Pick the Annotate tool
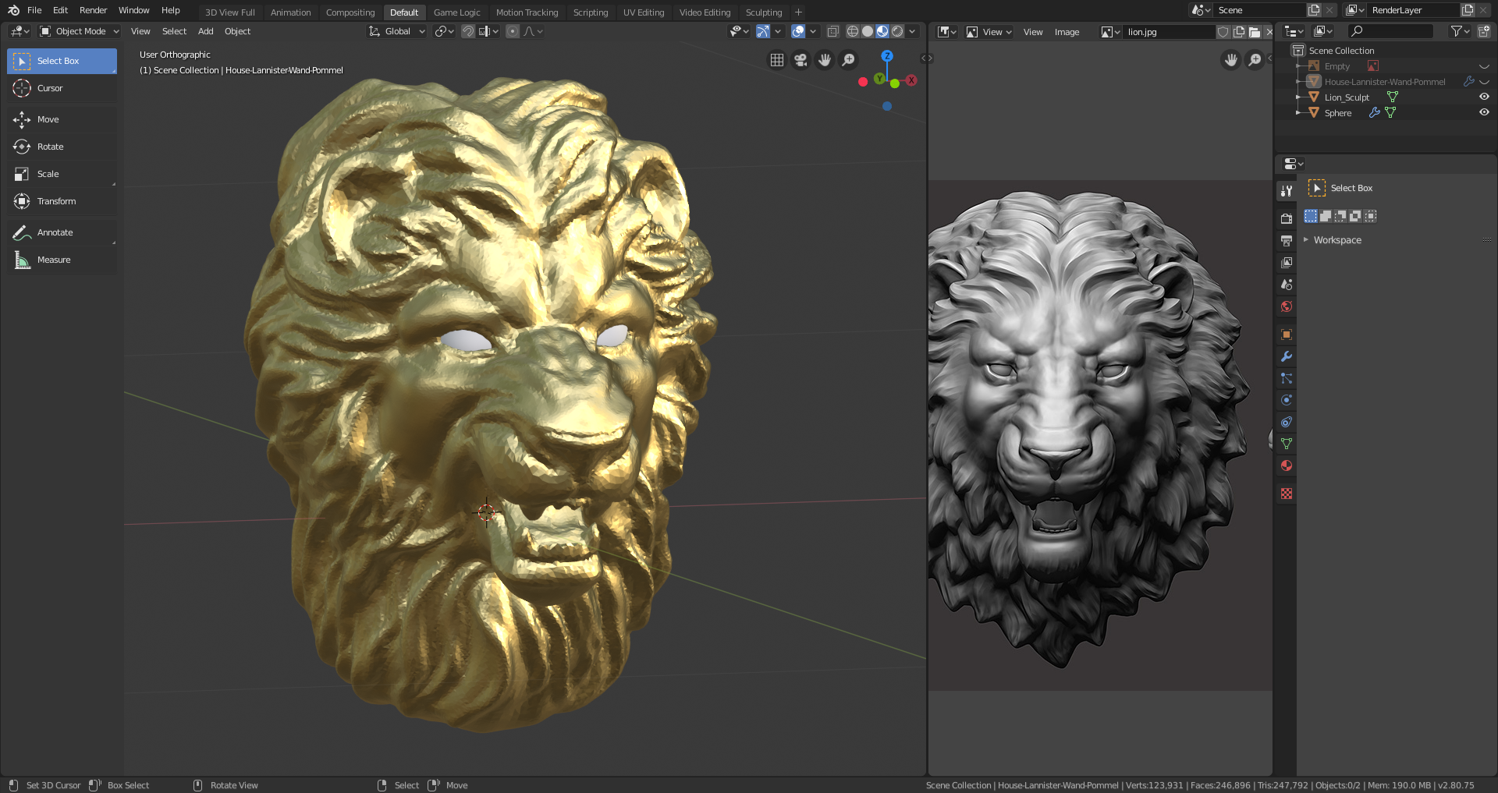The image size is (1498, 793). click(x=62, y=232)
